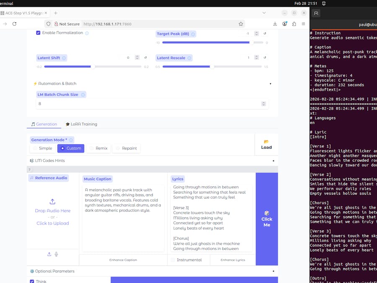Click the Latent Rescale info icon
The width and height of the screenshot is (377, 283).
(189, 58)
